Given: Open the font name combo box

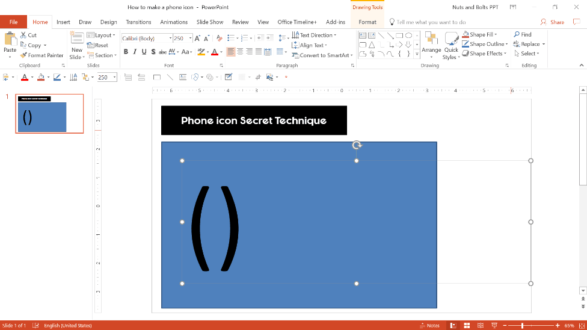Looking at the screenshot, I should (147, 39).
